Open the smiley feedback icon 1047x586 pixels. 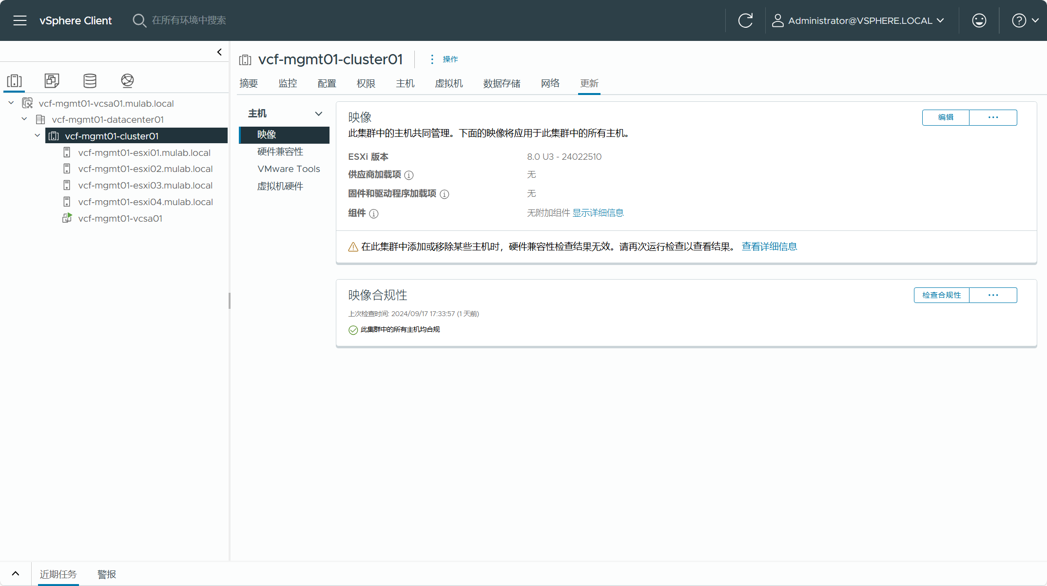tap(979, 20)
